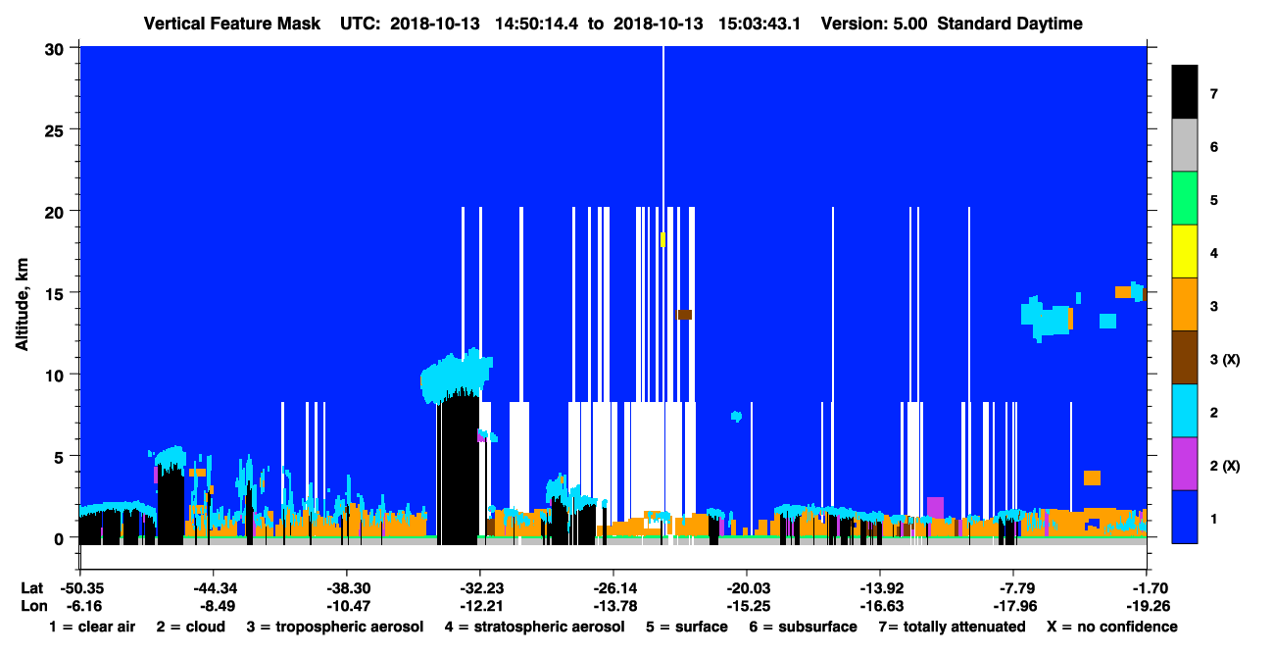Viewport: 1274px width, 654px height.
Task: Click latitude value -26.14
Action: 612,587
